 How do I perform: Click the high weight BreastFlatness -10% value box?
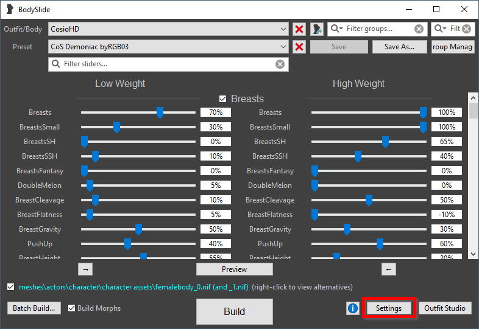coord(447,215)
